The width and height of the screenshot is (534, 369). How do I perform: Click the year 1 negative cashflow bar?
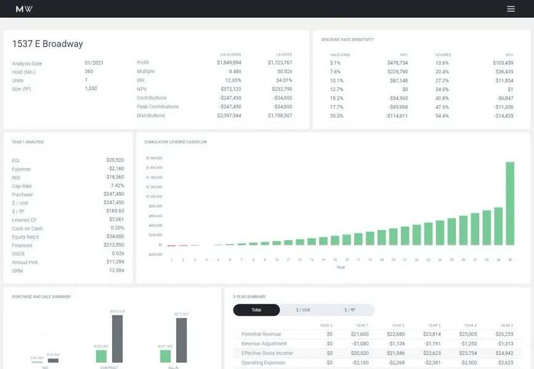172,245
